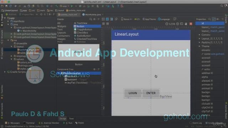
Task: Click the cut scissors toolbar icon
Action: pos(25,6)
